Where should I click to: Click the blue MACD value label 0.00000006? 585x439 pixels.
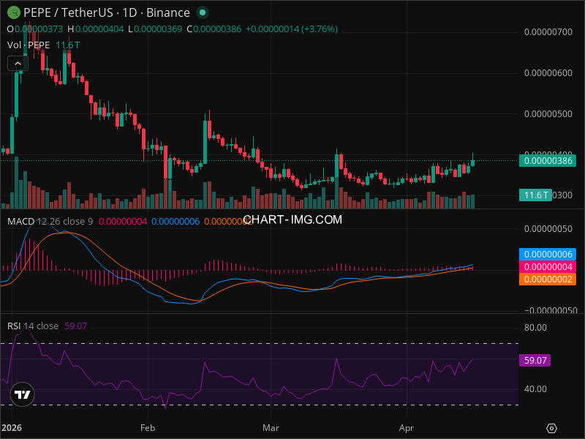(x=547, y=254)
